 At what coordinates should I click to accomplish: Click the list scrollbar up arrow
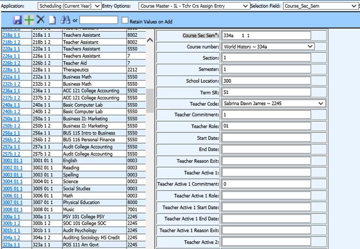pyautogui.click(x=150, y=40)
